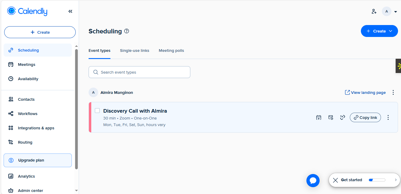The image size is (401, 194).
Task: Expand the blue Create dropdown button
Action: (x=379, y=31)
